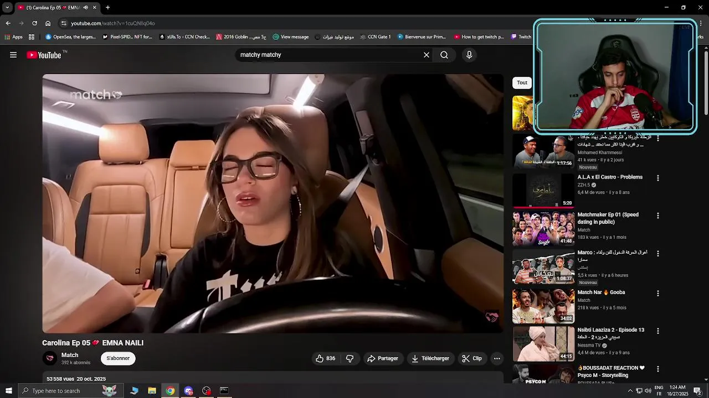709x398 pixels.
Task: Click the channel watermark in video corner
Action: tap(492, 317)
